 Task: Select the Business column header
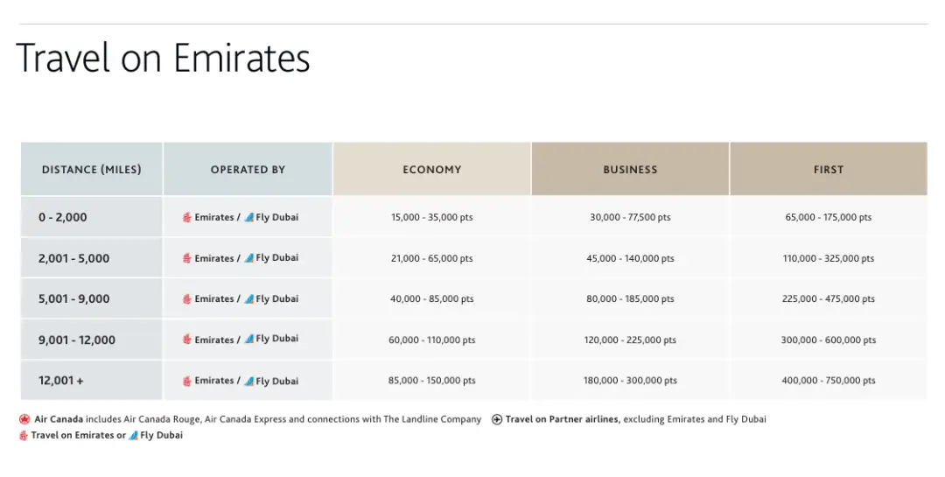click(630, 170)
